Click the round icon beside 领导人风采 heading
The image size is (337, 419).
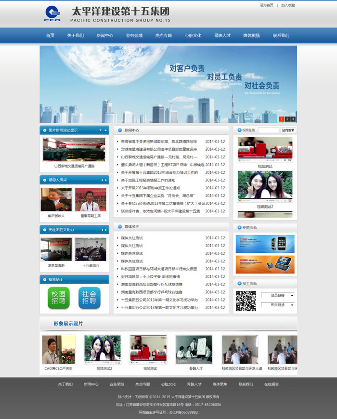pos(45,180)
